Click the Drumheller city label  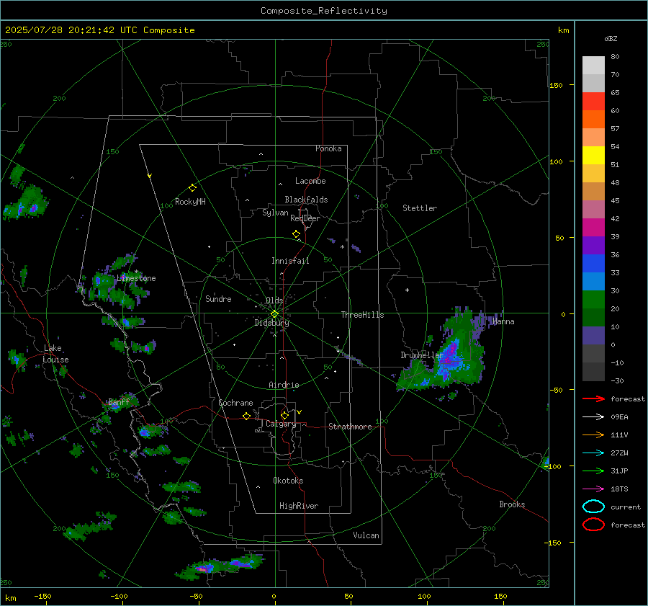pos(422,355)
